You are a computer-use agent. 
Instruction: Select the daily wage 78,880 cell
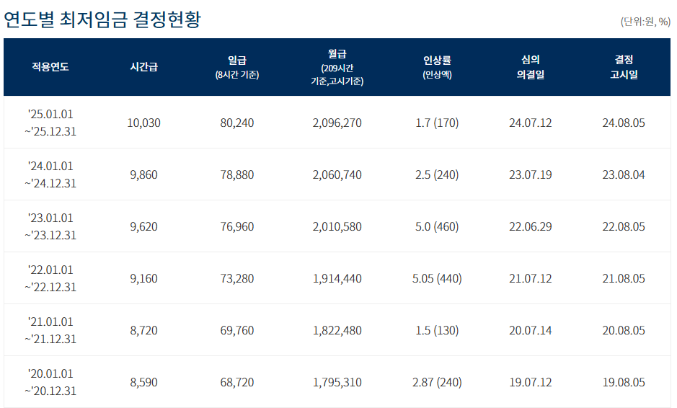point(237,175)
